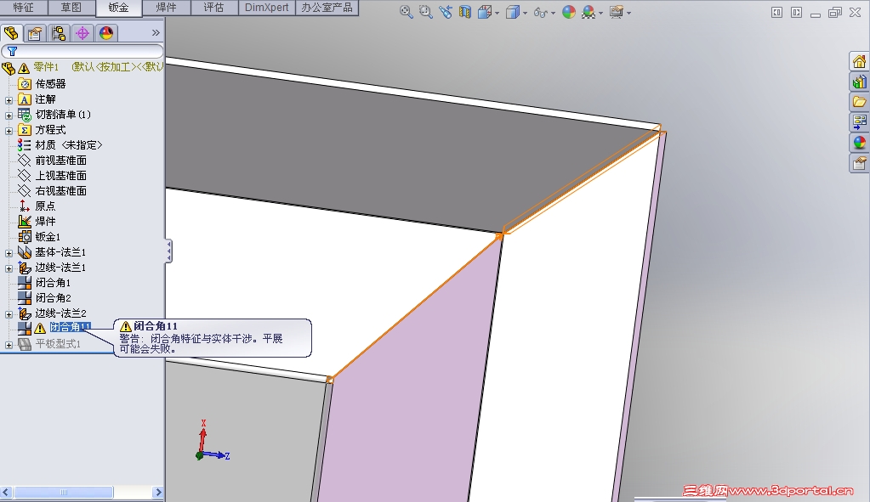
Task: Click tree scrollbar right arrow
Action: pos(158,492)
